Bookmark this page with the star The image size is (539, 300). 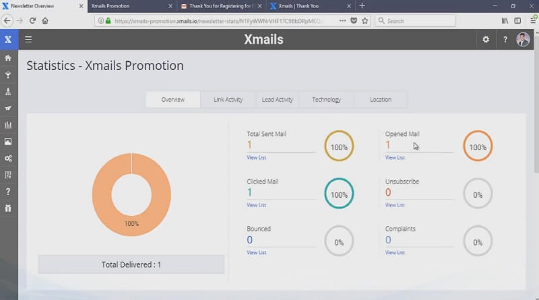(364, 21)
